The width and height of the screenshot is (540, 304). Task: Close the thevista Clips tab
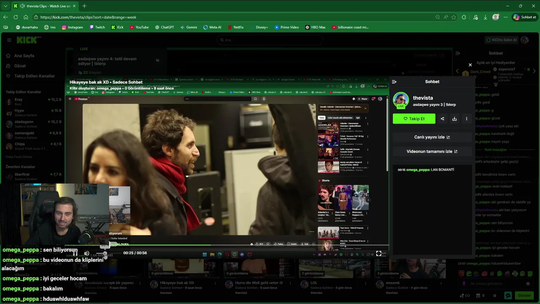coord(74,6)
